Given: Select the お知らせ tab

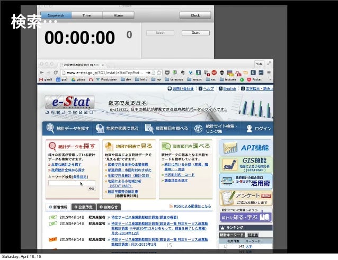Looking at the screenshot, I should (x=109, y=207).
